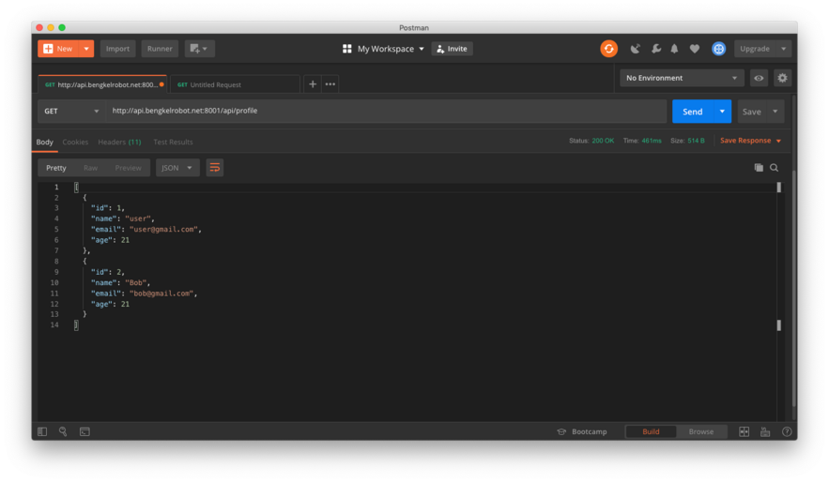Viewport: 829px width, 482px height.
Task: Click the wrap lines icon in response toolbar
Action: click(x=215, y=168)
